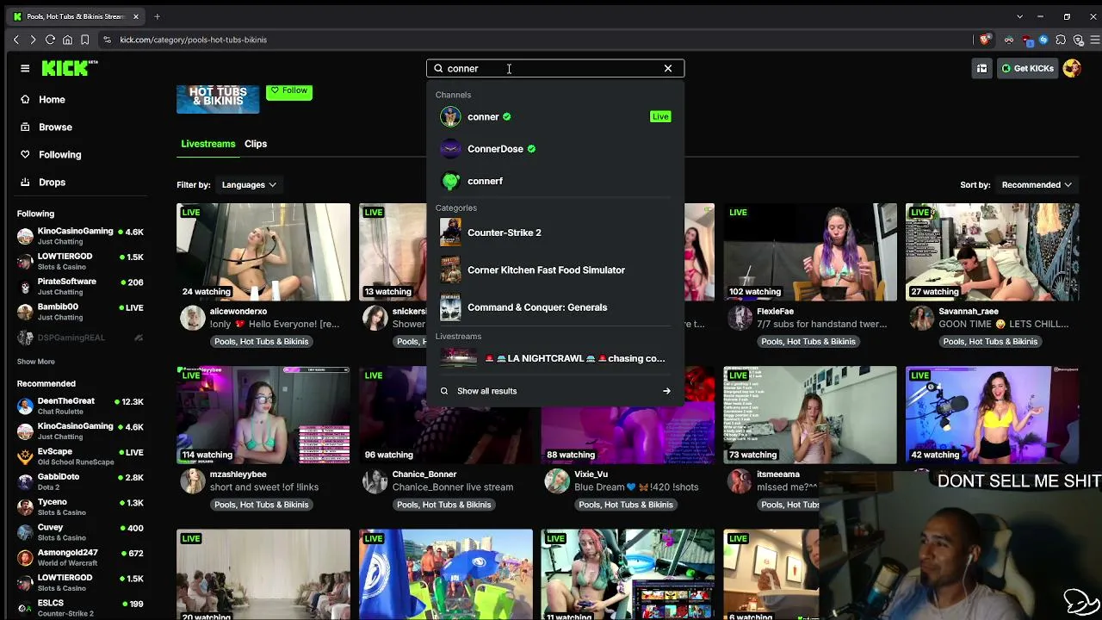
Task: Click the browser home icon
Action: click(x=67, y=40)
